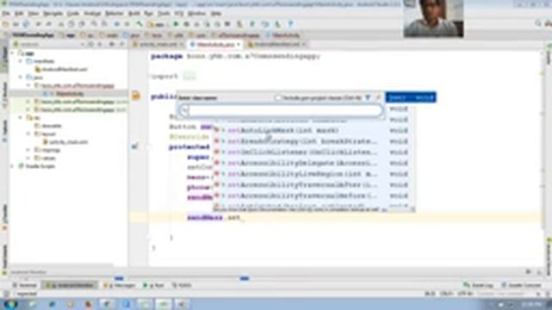
Task: Expand the folded import block
Action: coord(190,77)
